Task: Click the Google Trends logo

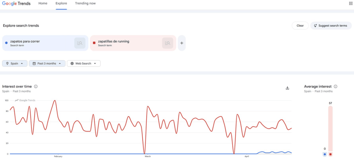Action: click(16, 3)
